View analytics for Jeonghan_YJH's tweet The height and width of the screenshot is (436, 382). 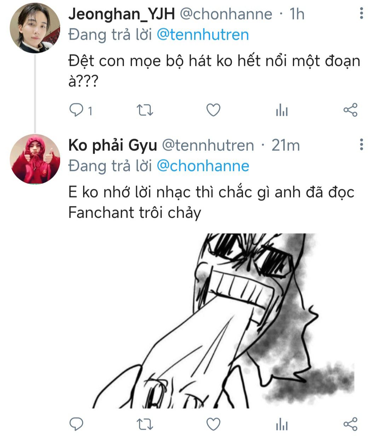click(x=282, y=110)
